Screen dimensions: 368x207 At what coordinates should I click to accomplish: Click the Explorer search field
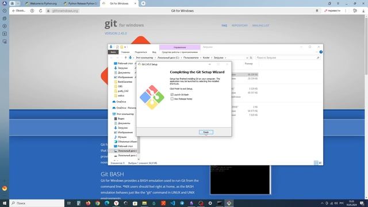pos(287,57)
